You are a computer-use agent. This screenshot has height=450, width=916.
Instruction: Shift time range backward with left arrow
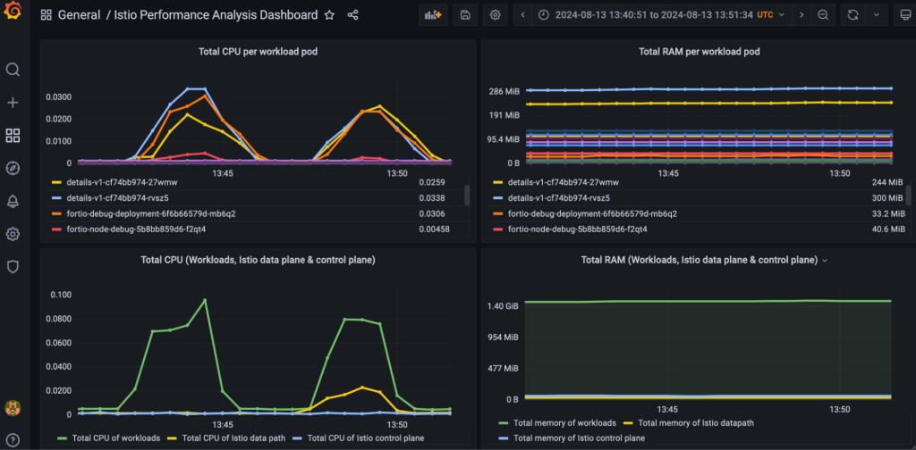click(x=522, y=15)
